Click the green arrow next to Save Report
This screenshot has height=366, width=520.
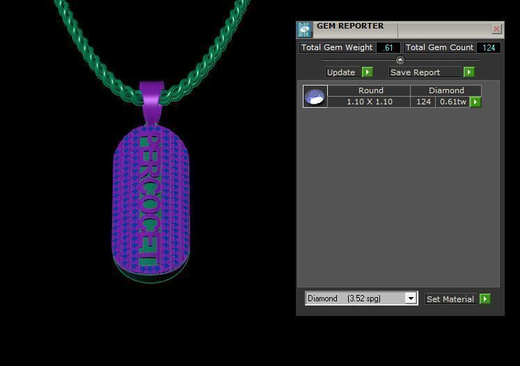point(469,72)
